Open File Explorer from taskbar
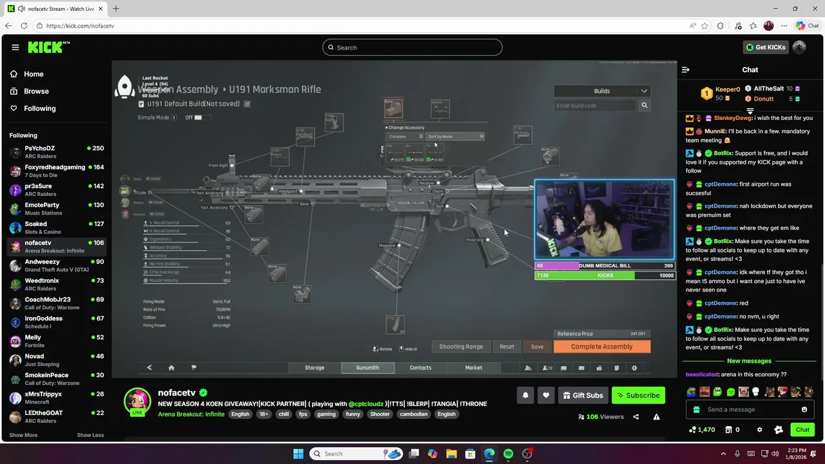825x464 pixels. click(x=451, y=454)
